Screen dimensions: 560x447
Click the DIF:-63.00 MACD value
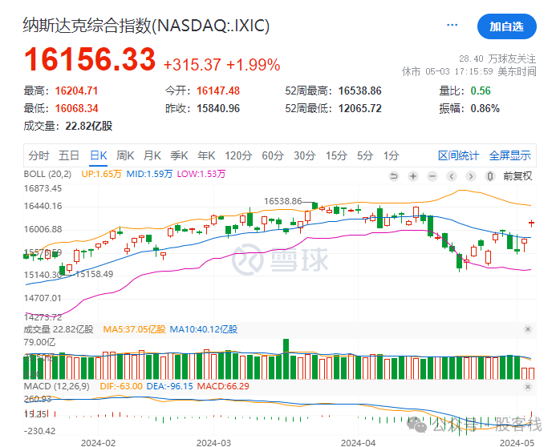121,386
